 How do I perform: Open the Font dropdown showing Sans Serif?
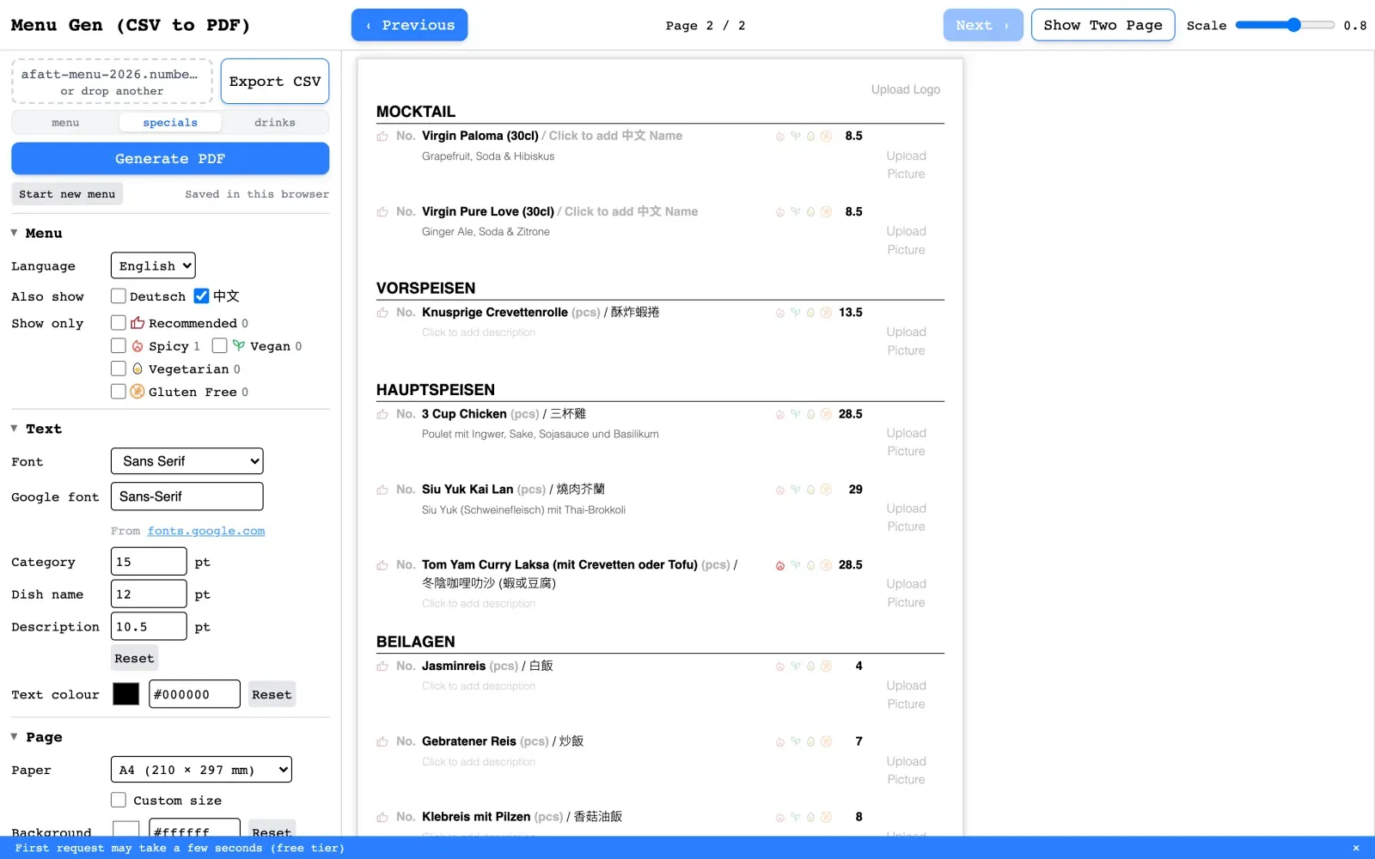186,461
